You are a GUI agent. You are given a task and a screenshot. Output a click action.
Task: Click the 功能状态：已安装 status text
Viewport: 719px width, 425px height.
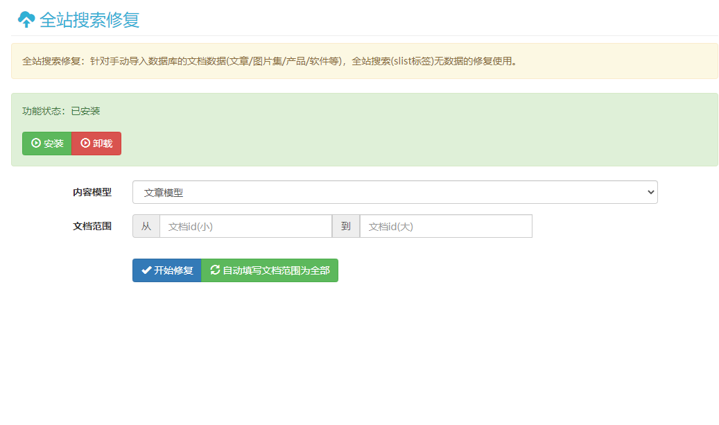pos(62,111)
